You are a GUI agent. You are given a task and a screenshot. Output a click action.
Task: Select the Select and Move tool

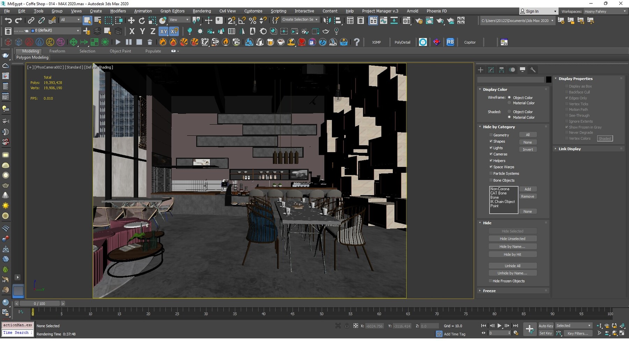(x=131, y=20)
